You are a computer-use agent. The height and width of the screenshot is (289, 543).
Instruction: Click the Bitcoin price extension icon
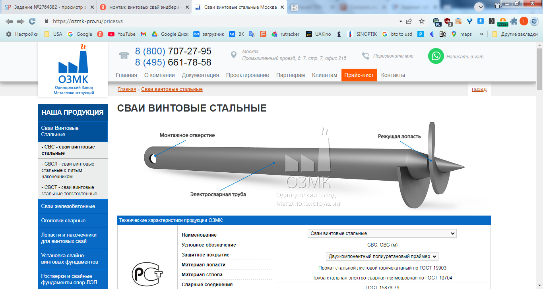tap(502, 22)
